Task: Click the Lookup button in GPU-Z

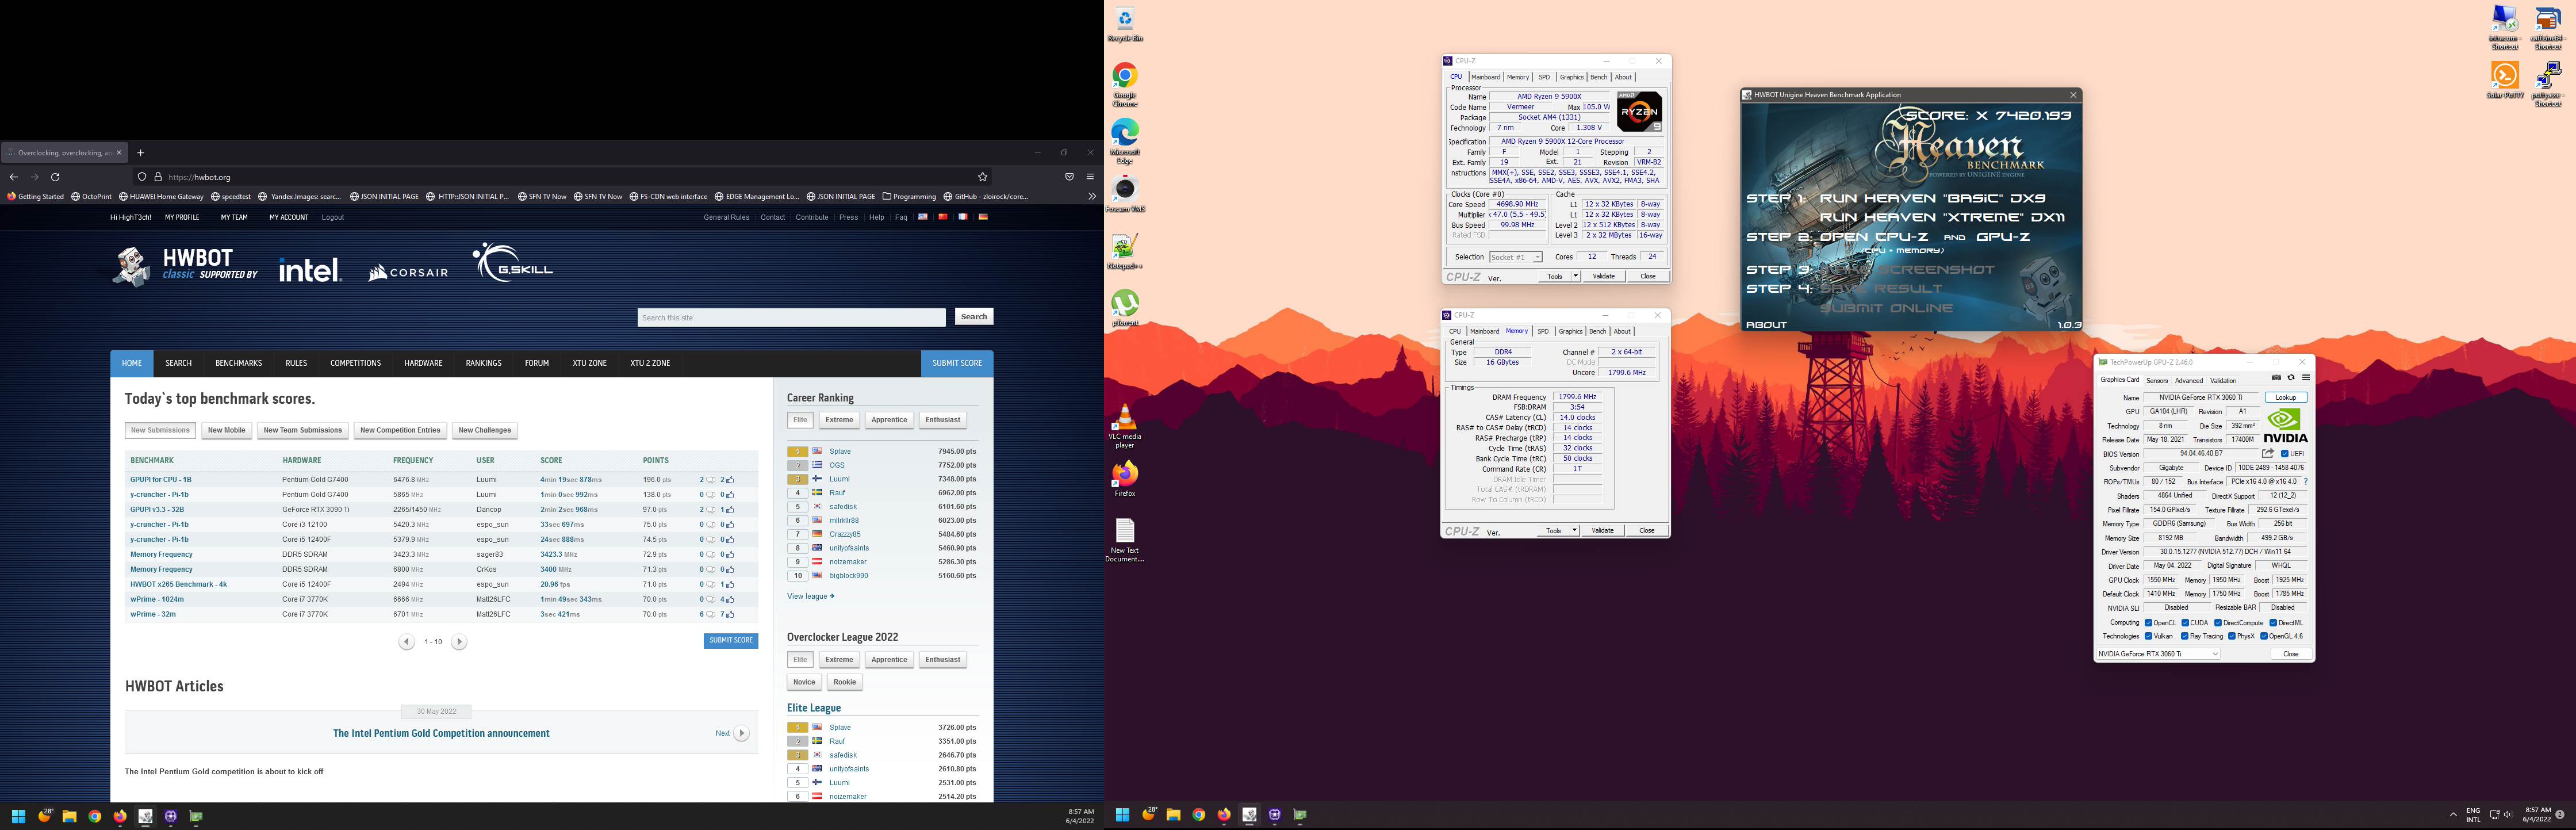Action: (x=2286, y=398)
